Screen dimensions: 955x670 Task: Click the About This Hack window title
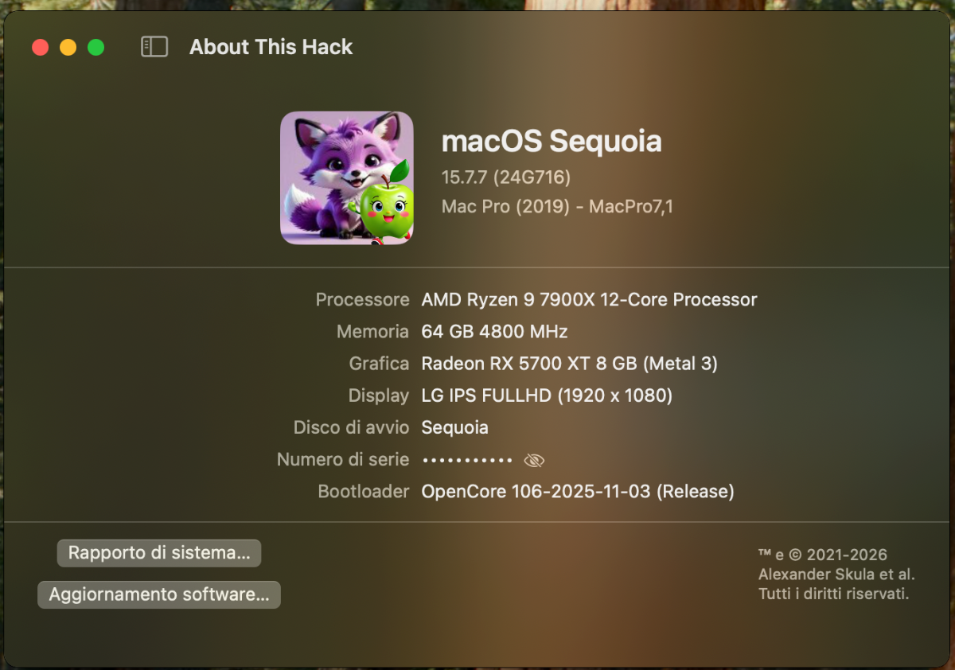[271, 47]
